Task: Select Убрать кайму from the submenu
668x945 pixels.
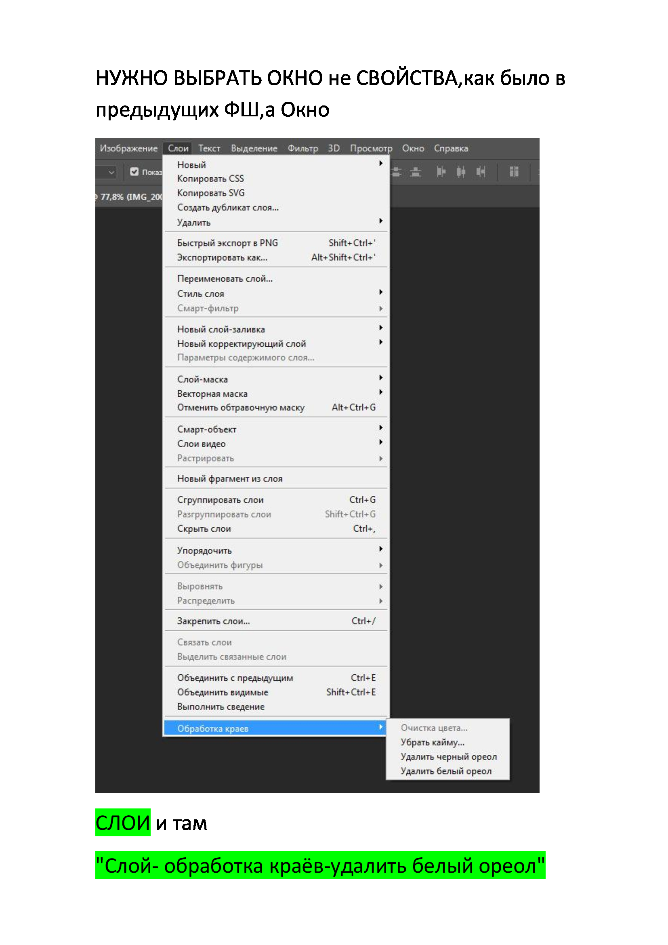Action: (432, 742)
